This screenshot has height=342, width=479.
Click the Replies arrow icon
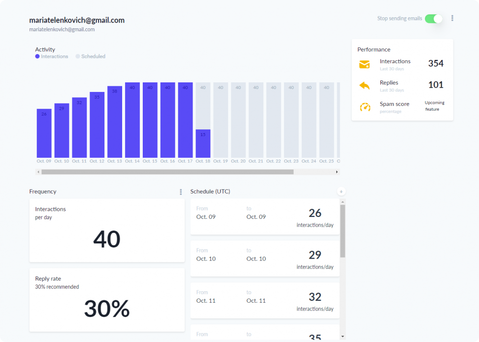pos(365,85)
